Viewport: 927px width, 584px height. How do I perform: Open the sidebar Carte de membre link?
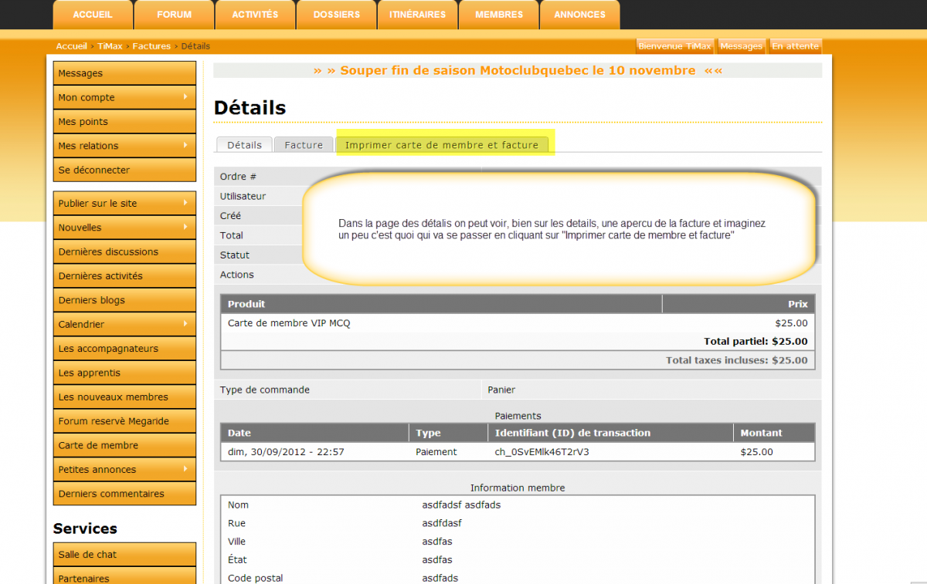[124, 445]
